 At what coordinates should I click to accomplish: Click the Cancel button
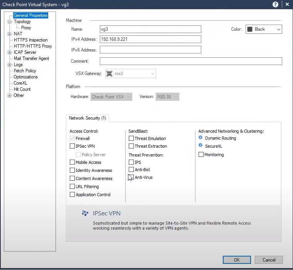tap(269, 260)
